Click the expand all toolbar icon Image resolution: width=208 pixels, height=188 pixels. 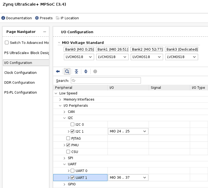(x=86, y=72)
